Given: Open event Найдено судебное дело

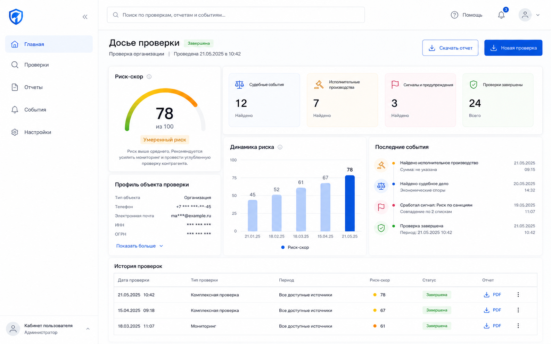Looking at the screenshot, I should [x=424, y=184].
